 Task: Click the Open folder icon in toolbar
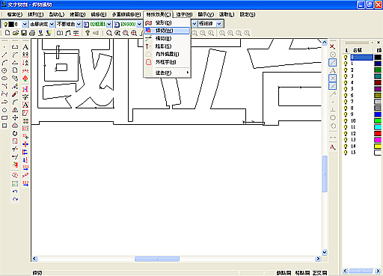[16, 33]
